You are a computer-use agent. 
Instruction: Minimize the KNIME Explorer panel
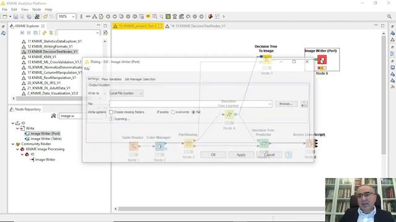coord(98,26)
